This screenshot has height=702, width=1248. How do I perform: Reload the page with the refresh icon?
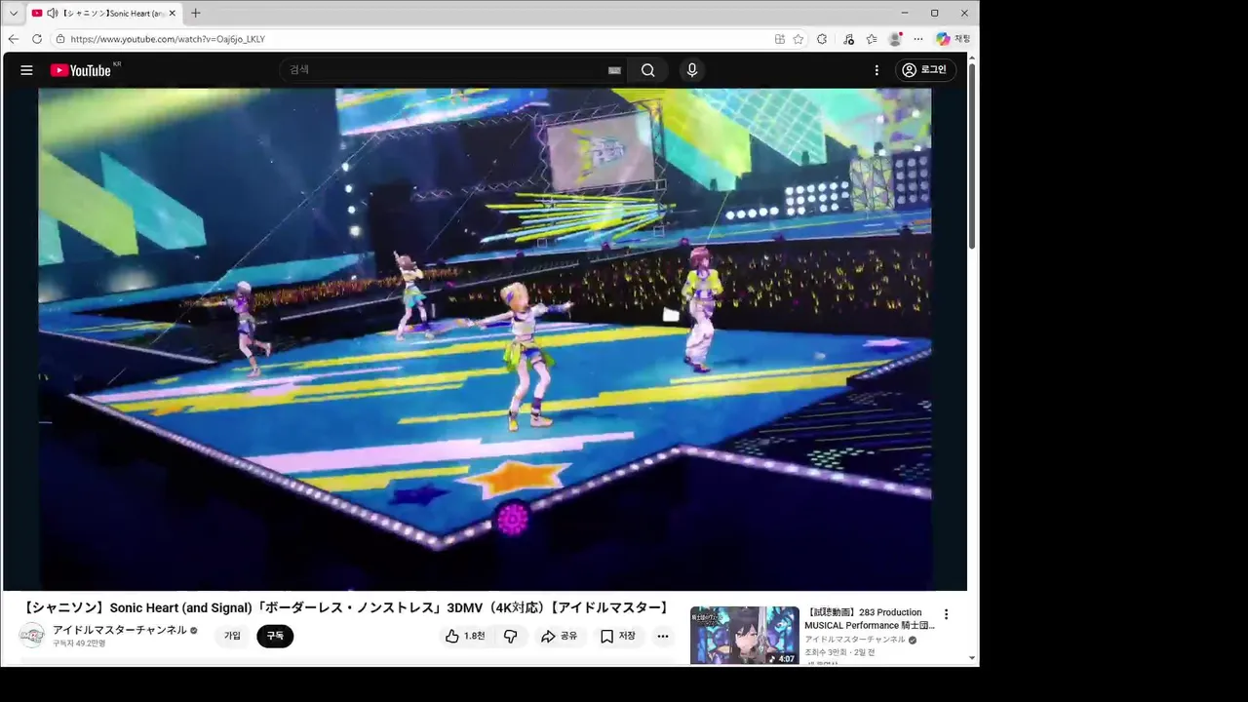pyautogui.click(x=37, y=39)
